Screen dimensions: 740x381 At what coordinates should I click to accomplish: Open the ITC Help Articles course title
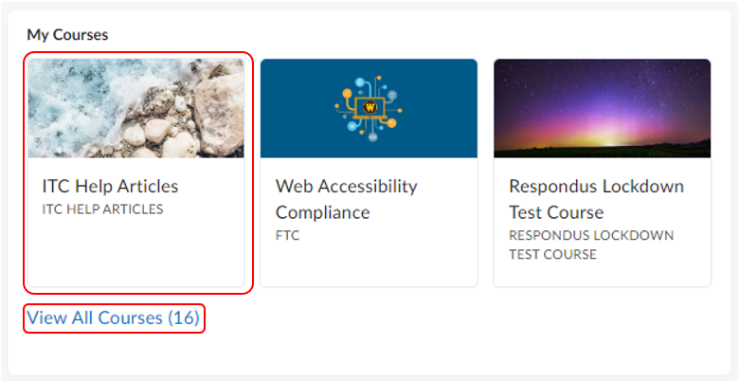click(x=110, y=186)
